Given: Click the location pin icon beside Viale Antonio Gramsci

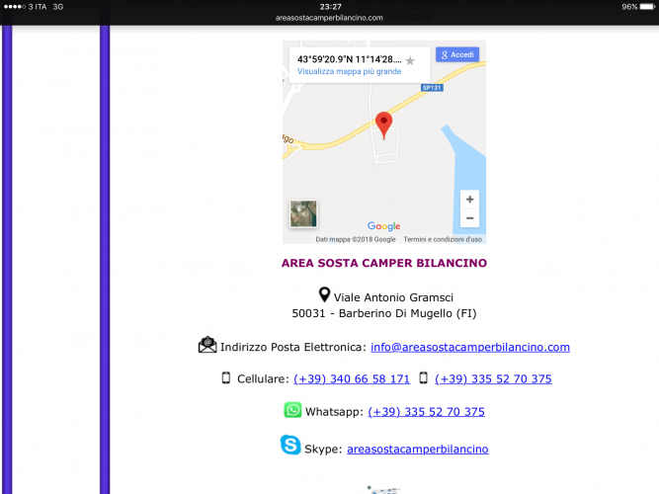Looking at the screenshot, I should [324, 295].
